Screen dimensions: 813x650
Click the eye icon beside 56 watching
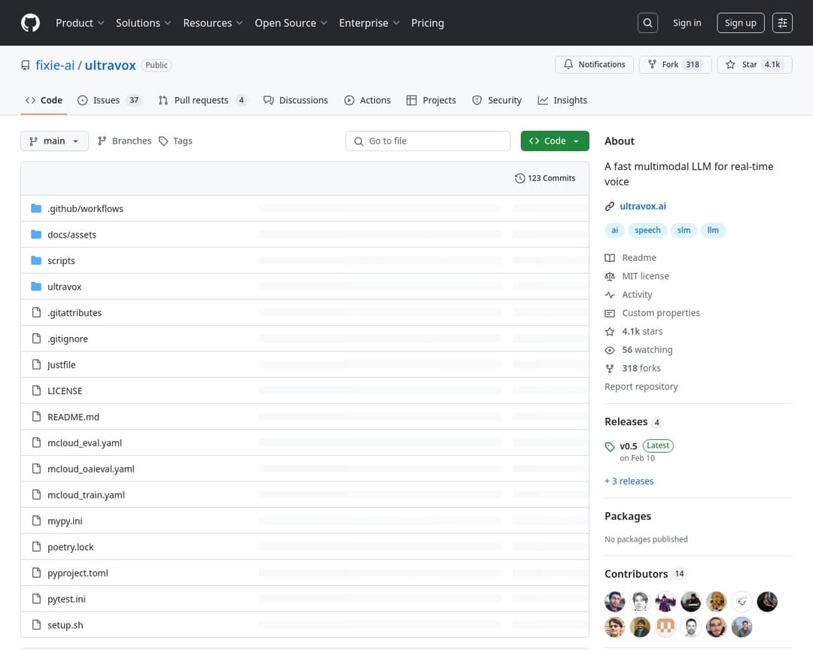pyautogui.click(x=610, y=350)
